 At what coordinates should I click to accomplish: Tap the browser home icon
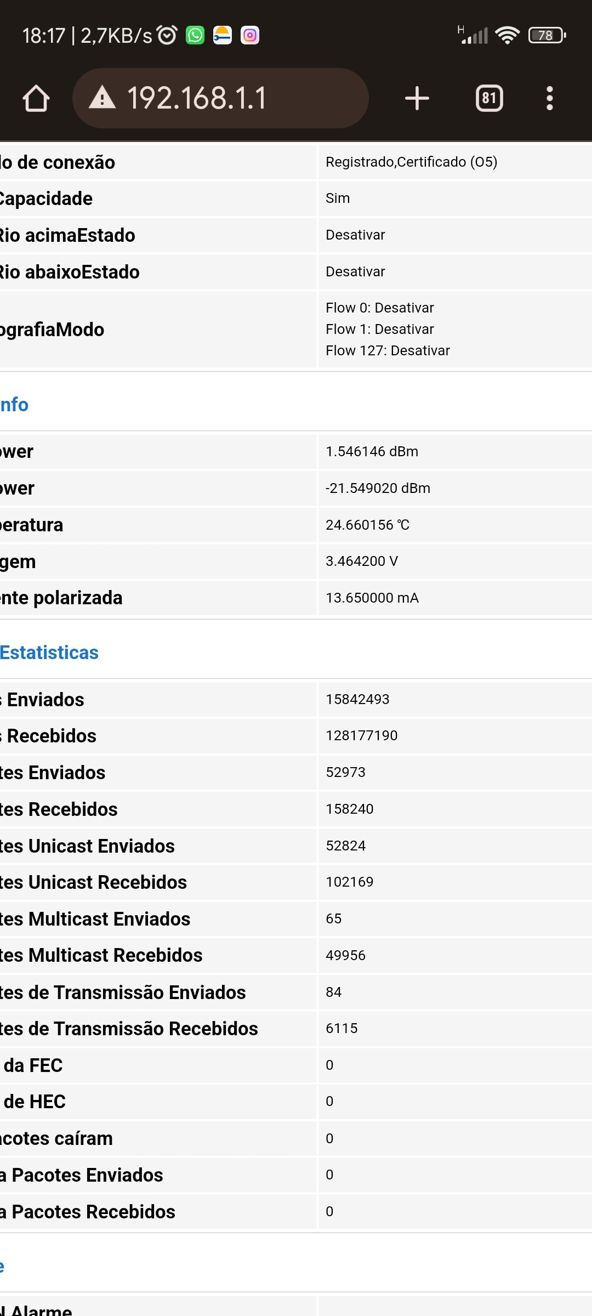point(36,99)
